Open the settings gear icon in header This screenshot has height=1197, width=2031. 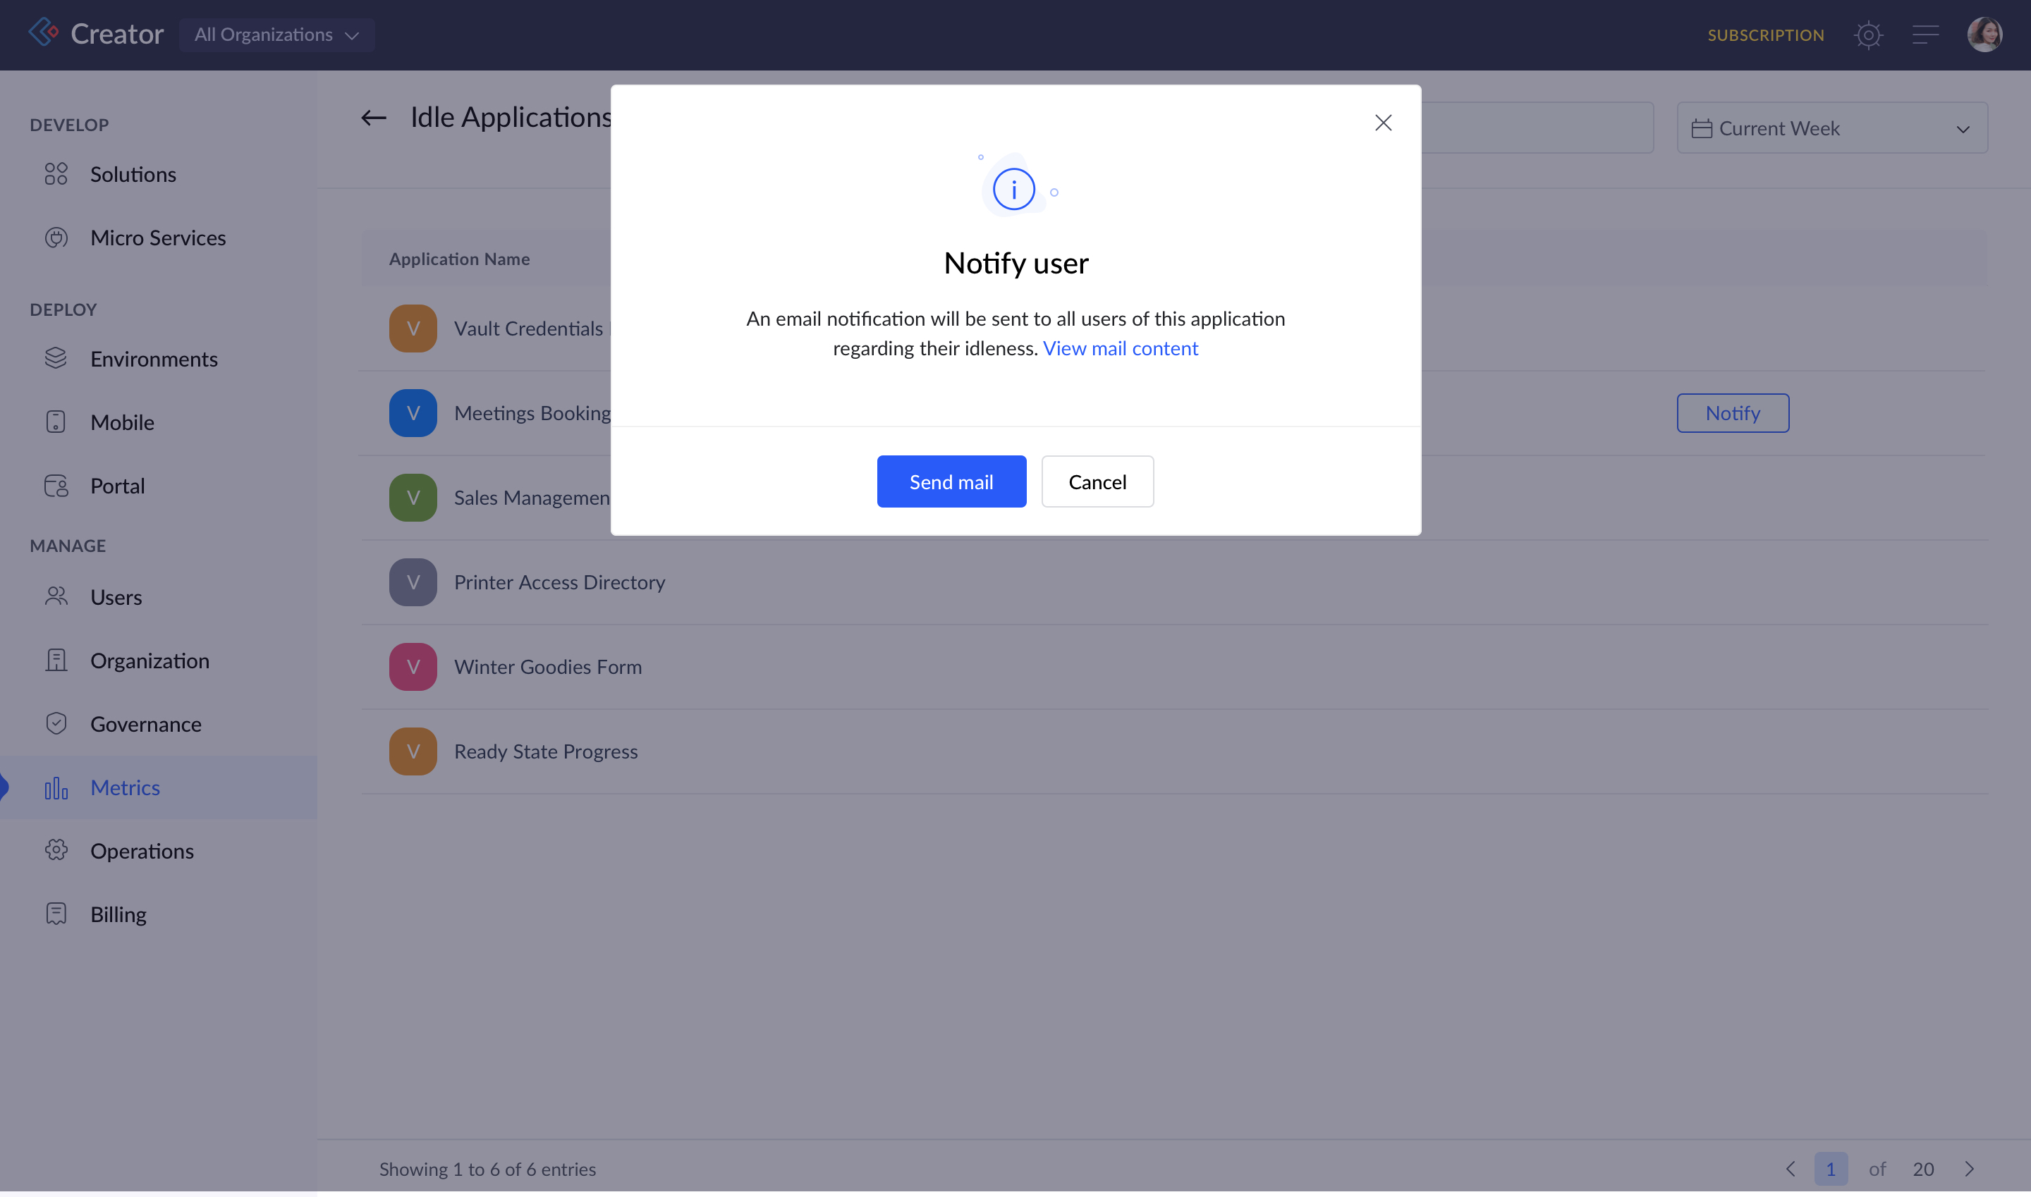click(1867, 35)
